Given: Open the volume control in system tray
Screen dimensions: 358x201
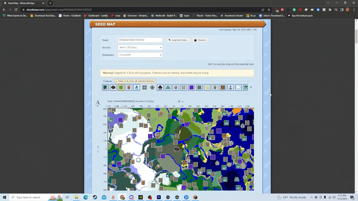Looking at the screenshot, I should click(x=334, y=197).
